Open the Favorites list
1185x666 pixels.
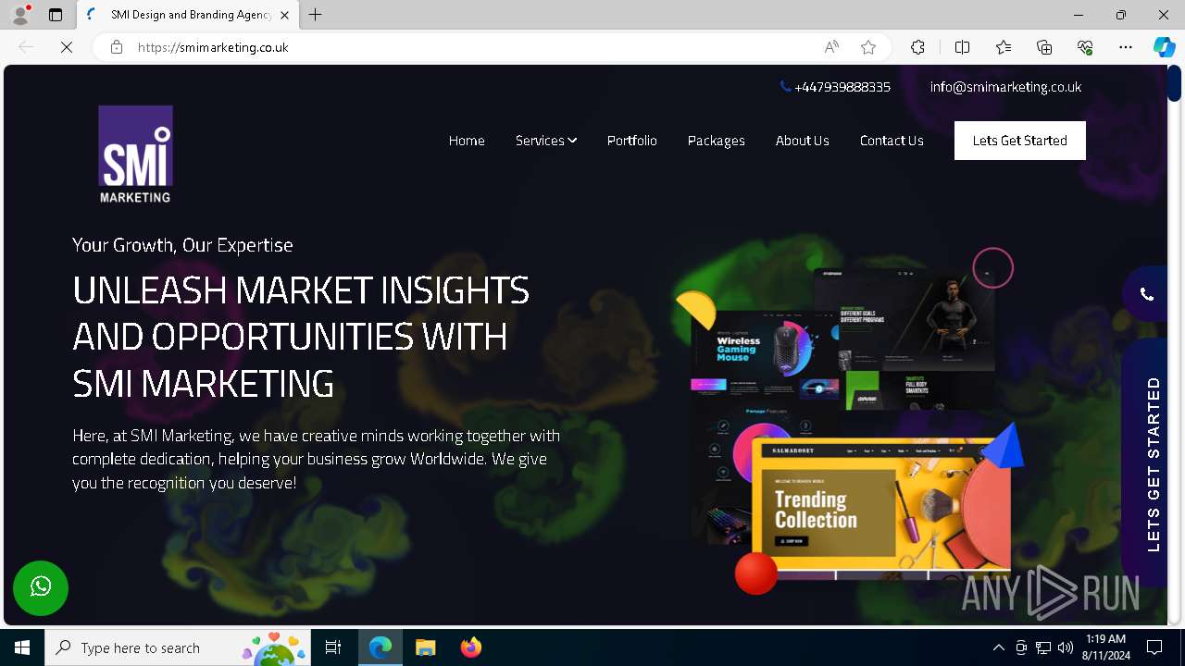tap(1004, 47)
